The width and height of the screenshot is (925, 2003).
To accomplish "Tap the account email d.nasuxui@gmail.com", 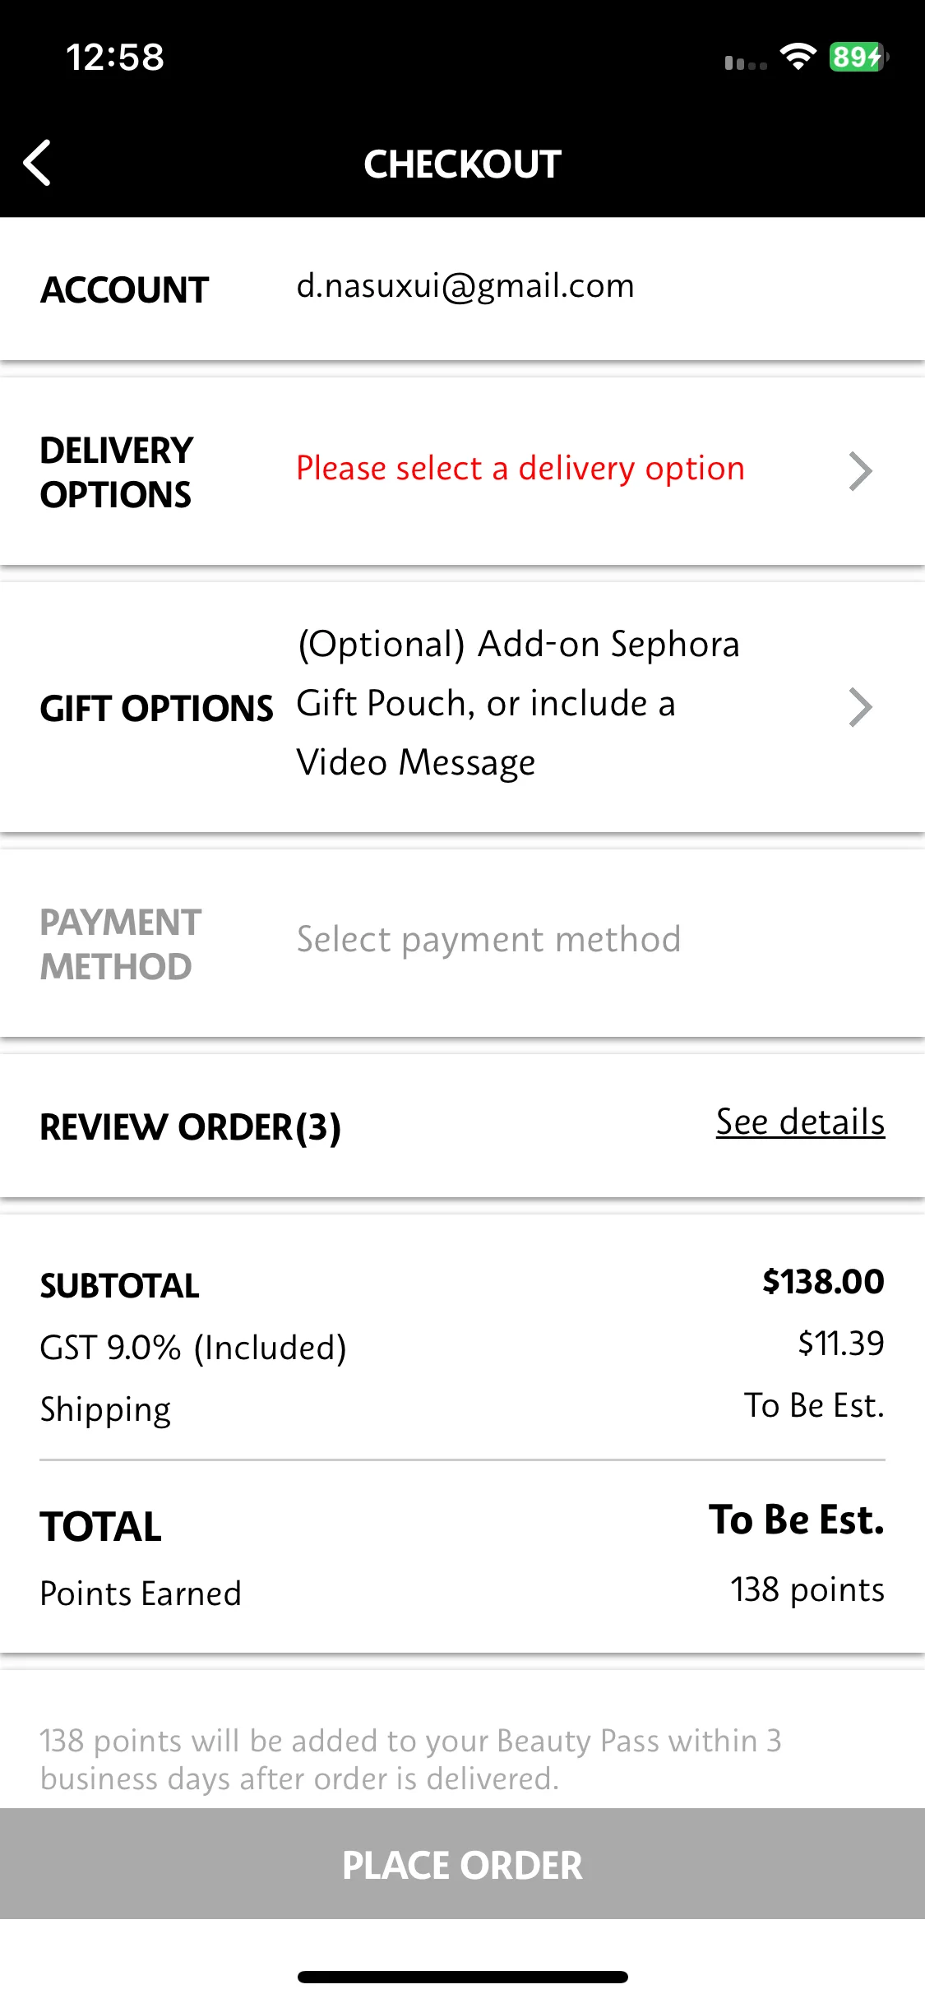I will (465, 286).
